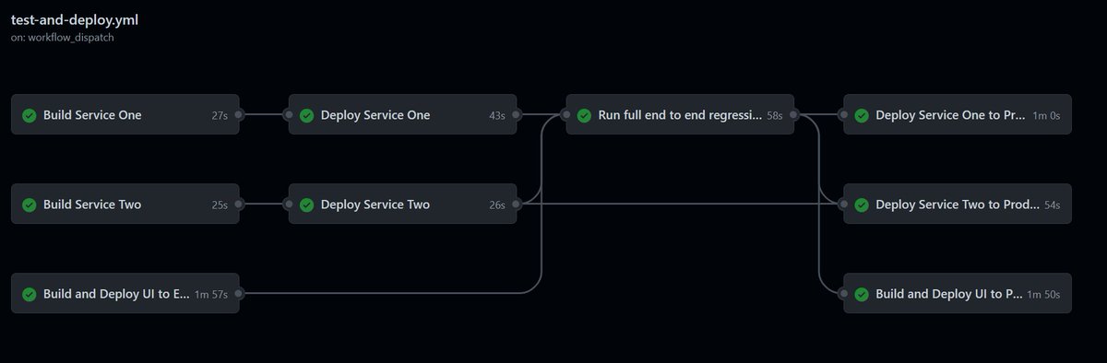Viewport: 1107px width, 363px height.
Task: Click the 'on: workflow_dispatch' trigger text
Action: pyautogui.click(x=64, y=38)
